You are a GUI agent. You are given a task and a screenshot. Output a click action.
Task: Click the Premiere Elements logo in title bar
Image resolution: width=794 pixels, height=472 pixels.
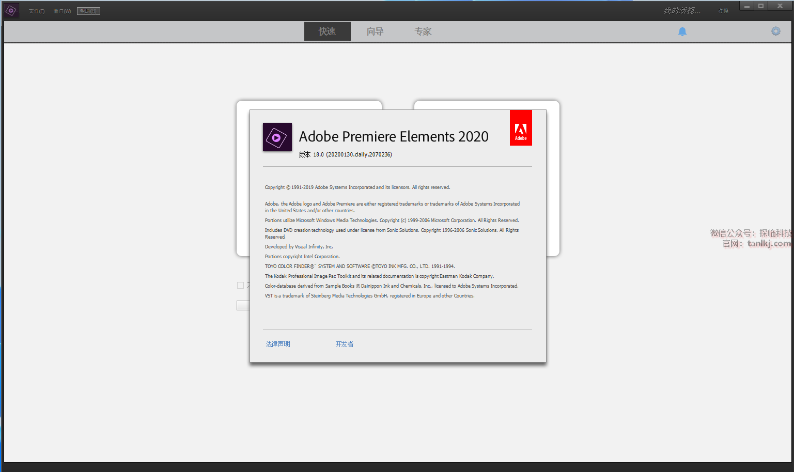click(x=11, y=10)
